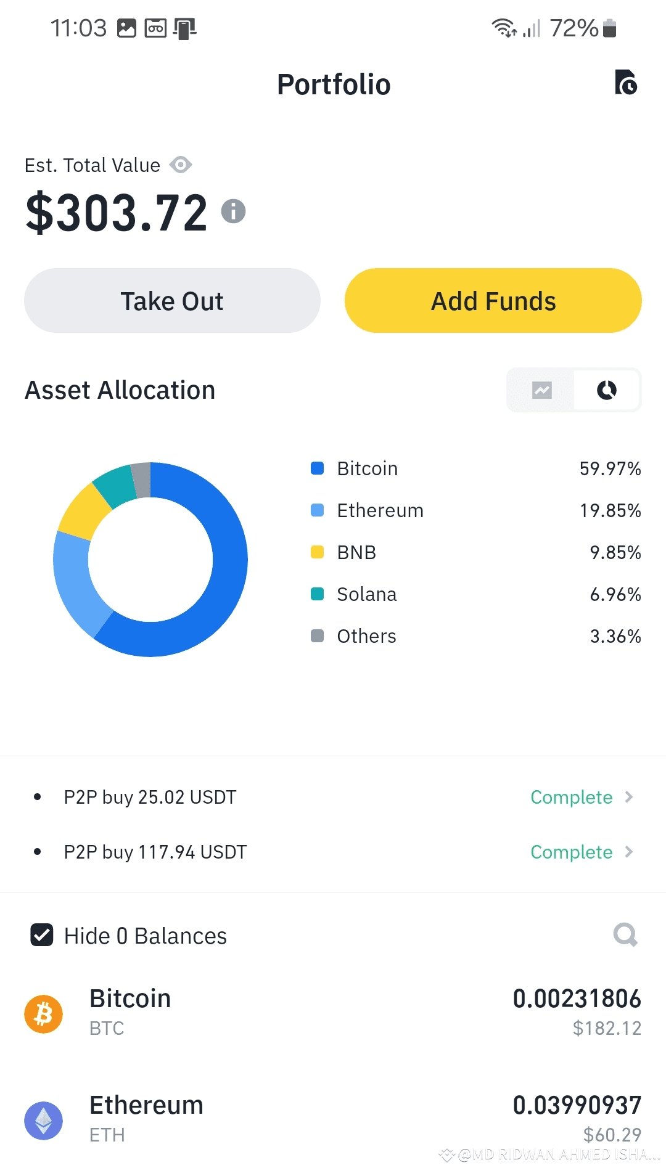Click the Take Out button
Image resolution: width=666 pixels, height=1168 pixels.
coord(172,301)
